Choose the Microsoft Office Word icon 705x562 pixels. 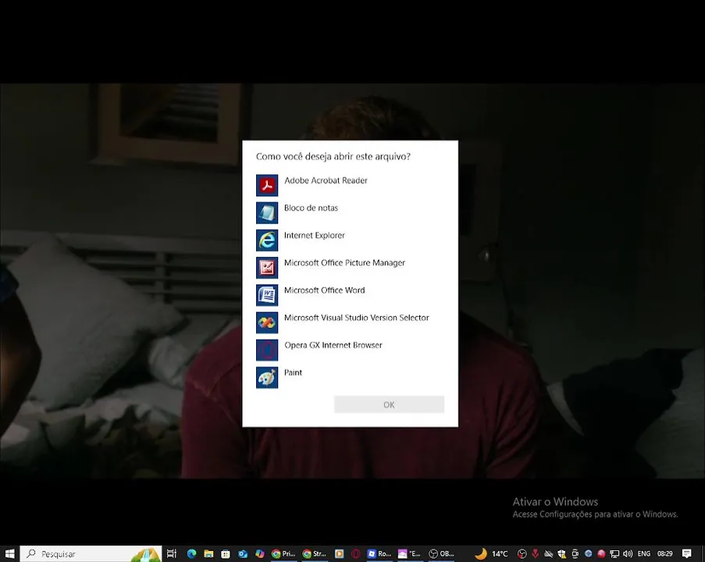coord(267,295)
